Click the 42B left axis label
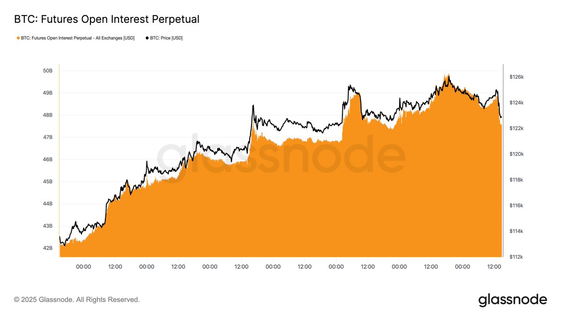The width and height of the screenshot is (562, 316). tap(48, 248)
